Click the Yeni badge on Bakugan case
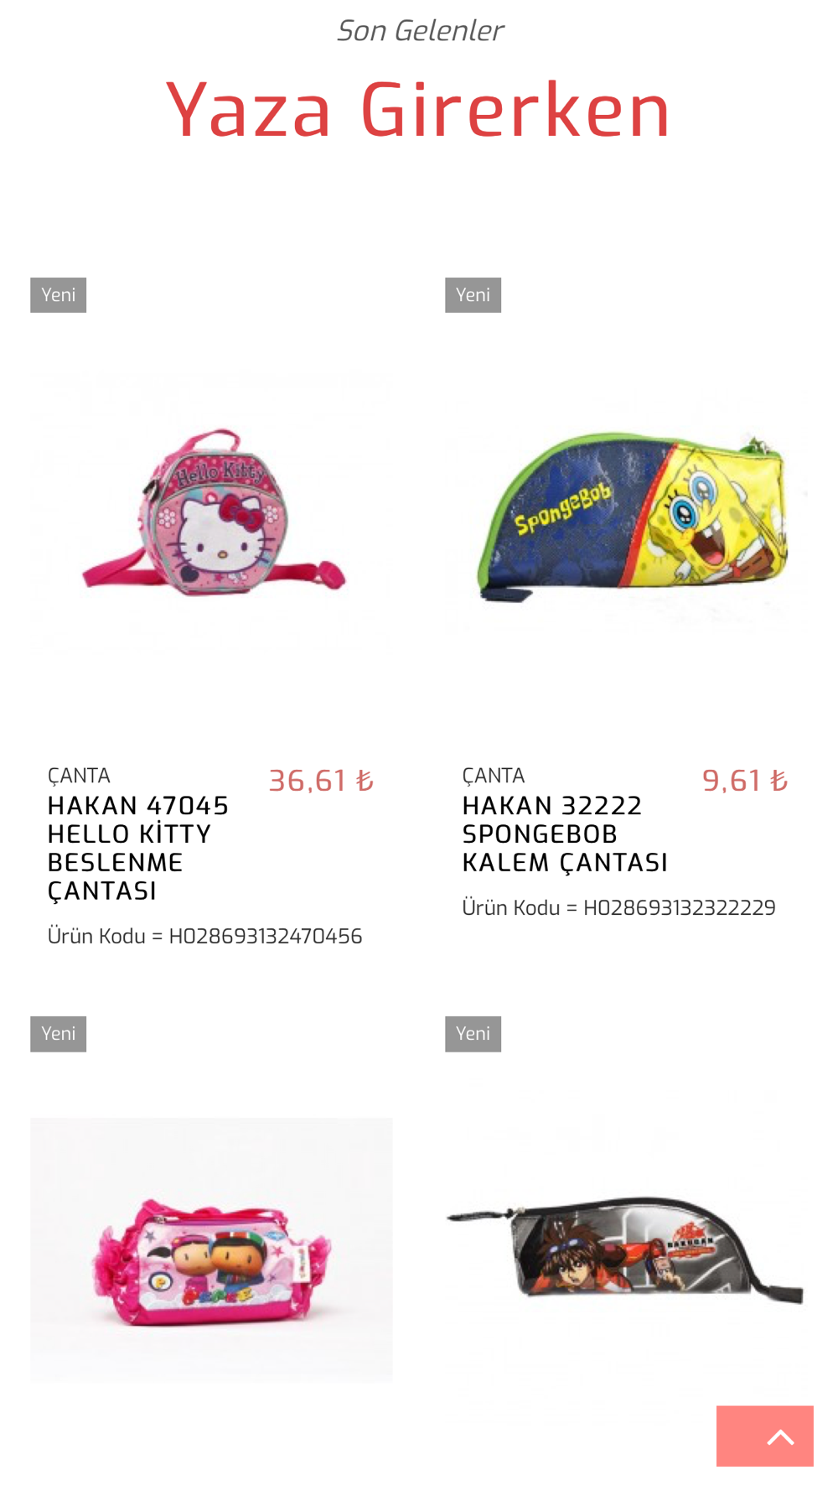 (x=473, y=1034)
